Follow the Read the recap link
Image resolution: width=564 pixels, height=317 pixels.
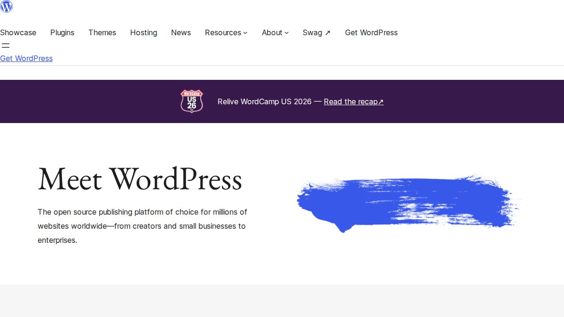click(x=353, y=101)
